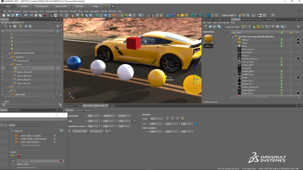The width and height of the screenshot is (303, 170).
Task: Click the filter funnel icon in Look library
Action: (x=298, y=27)
